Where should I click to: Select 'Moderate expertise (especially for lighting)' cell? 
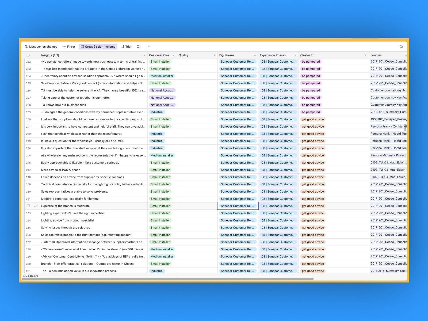[x=94, y=199]
